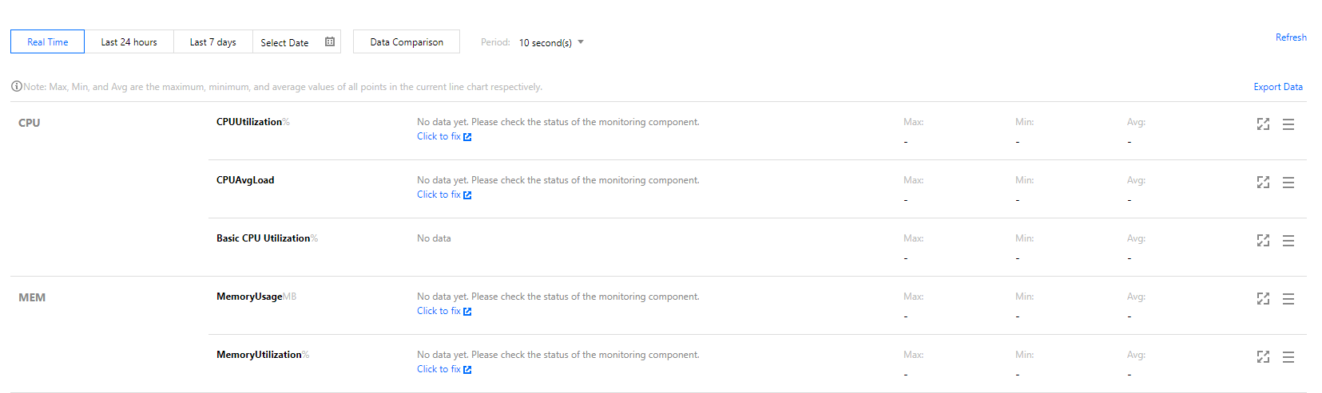Switch to the Last 24 hours tab
1322x393 pixels.
coord(129,42)
